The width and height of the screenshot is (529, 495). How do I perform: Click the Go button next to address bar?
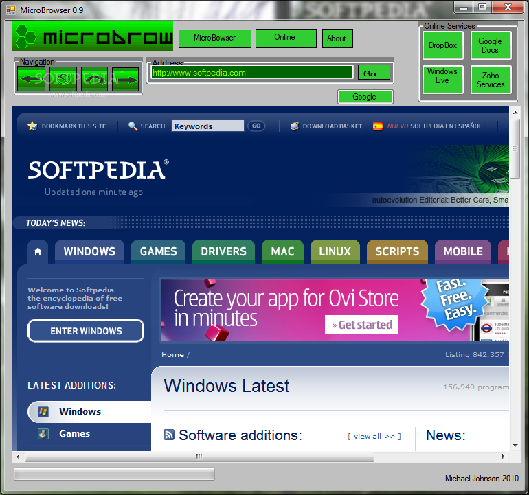[374, 72]
